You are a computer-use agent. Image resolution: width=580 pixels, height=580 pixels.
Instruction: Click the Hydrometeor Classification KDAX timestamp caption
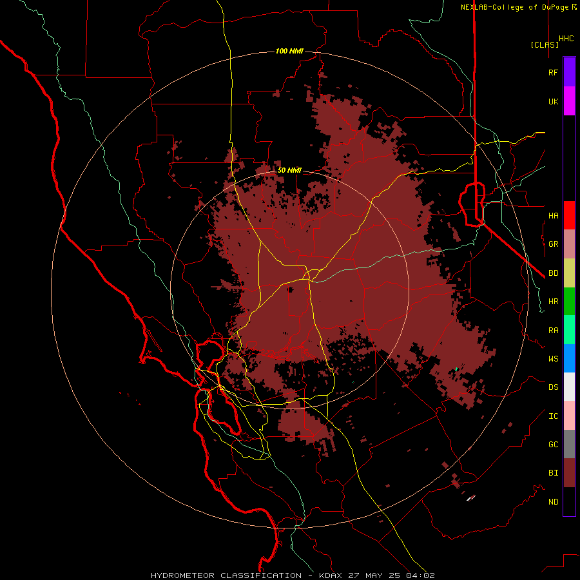click(293, 575)
